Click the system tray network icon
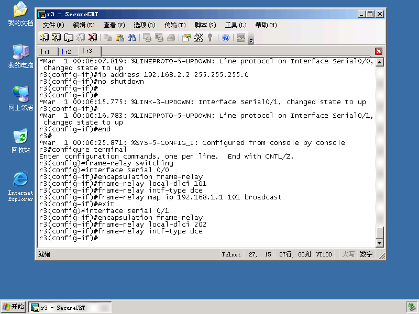Image resolution: width=419 pixels, height=314 pixels. (412, 307)
